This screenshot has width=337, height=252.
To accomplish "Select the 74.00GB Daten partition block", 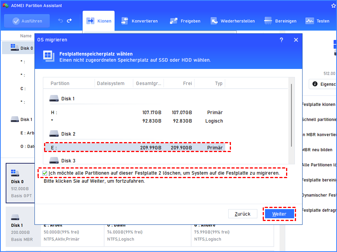I will pyautogui.click(x=148, y=236).
